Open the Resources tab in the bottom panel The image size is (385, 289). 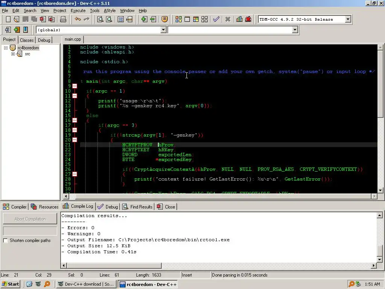point(45,207)
